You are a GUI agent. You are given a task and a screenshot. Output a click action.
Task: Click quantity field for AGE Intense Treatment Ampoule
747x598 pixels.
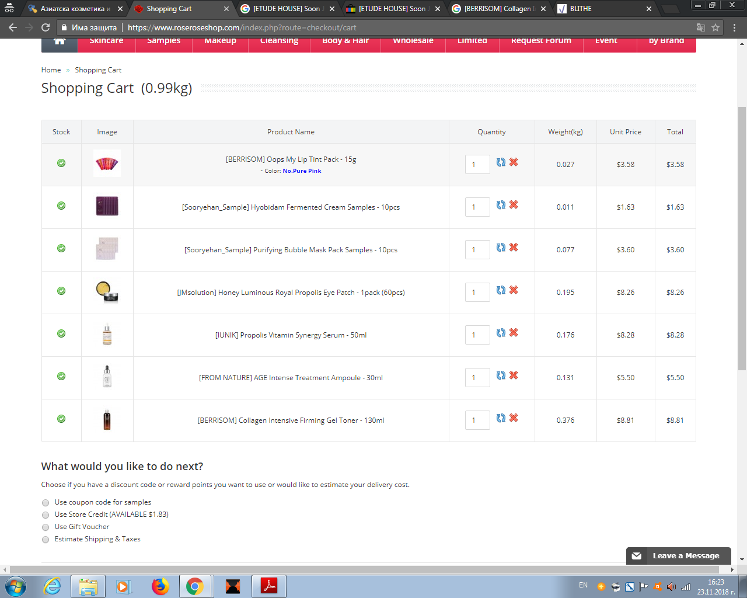tap(477, 378)
